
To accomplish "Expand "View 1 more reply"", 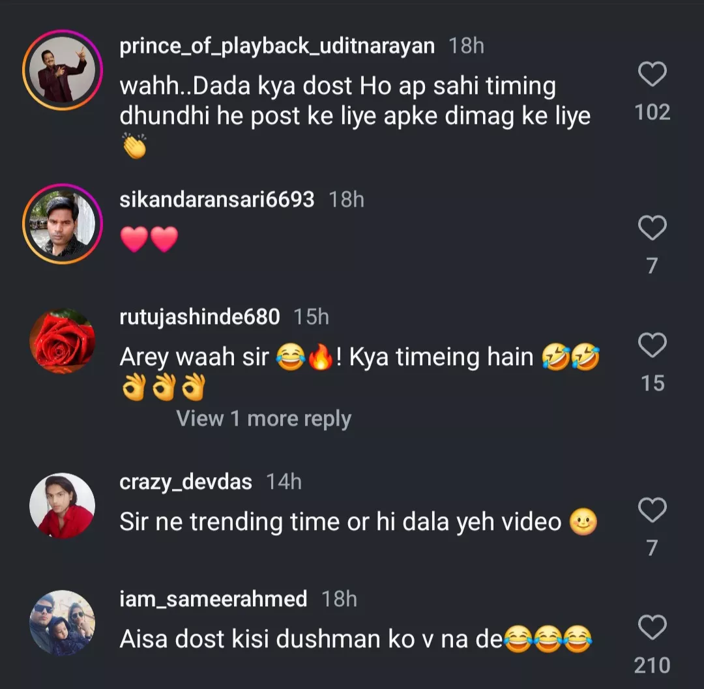I will click(263, 418).
